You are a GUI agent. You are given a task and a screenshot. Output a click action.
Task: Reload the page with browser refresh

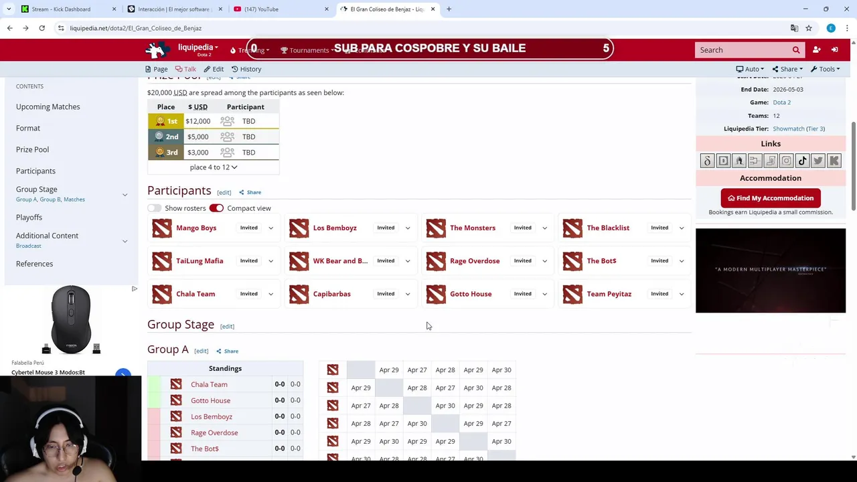[x=42, y=28]
